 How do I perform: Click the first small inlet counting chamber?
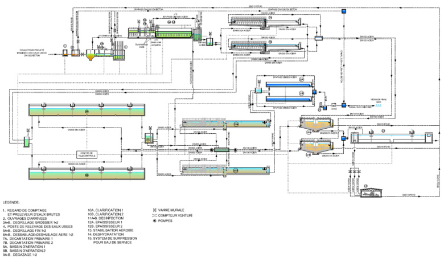(x=65, y=53)
